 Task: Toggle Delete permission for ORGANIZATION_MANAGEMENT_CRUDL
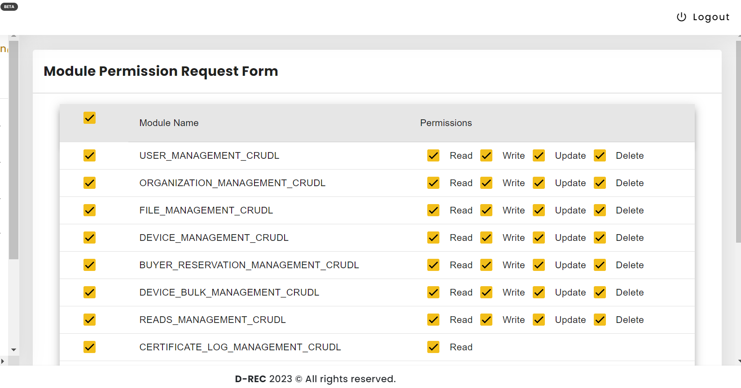tap(600, 183)
